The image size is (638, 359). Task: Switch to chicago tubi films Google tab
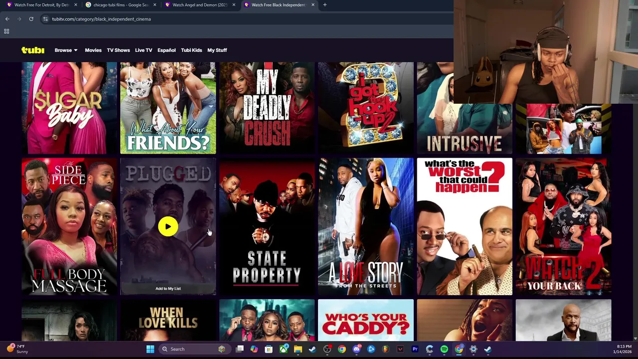click(x=121, y=5)
